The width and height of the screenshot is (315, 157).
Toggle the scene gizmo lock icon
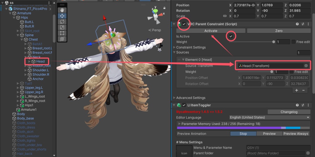[x=164, y=8]
